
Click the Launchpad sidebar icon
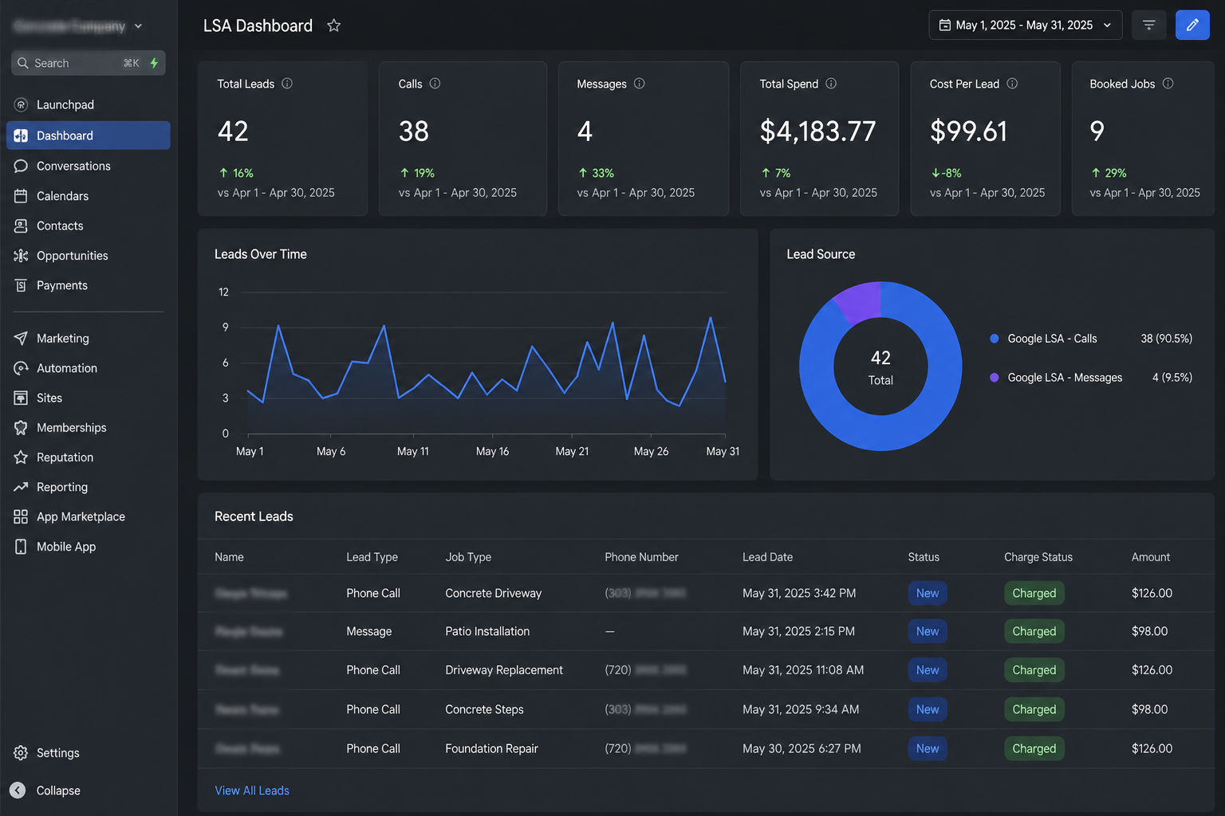21,104
